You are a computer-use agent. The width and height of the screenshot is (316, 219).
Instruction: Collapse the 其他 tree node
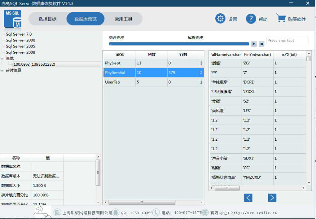(2, 58)
